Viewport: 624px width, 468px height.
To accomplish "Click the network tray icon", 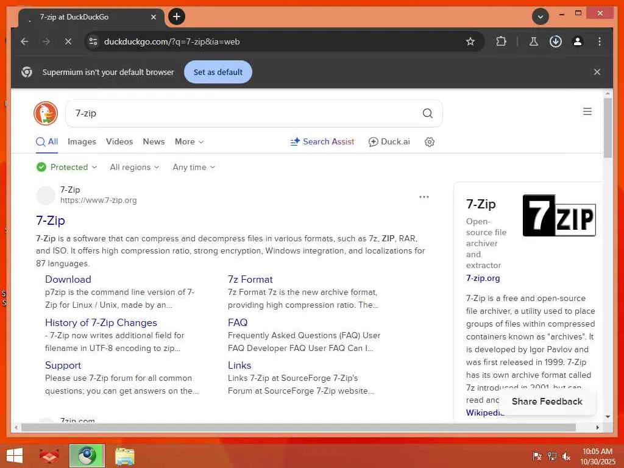I will [551, 456].
